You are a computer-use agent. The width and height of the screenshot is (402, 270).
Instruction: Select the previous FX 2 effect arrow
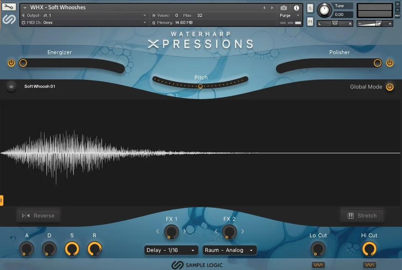tap(216, 231)
